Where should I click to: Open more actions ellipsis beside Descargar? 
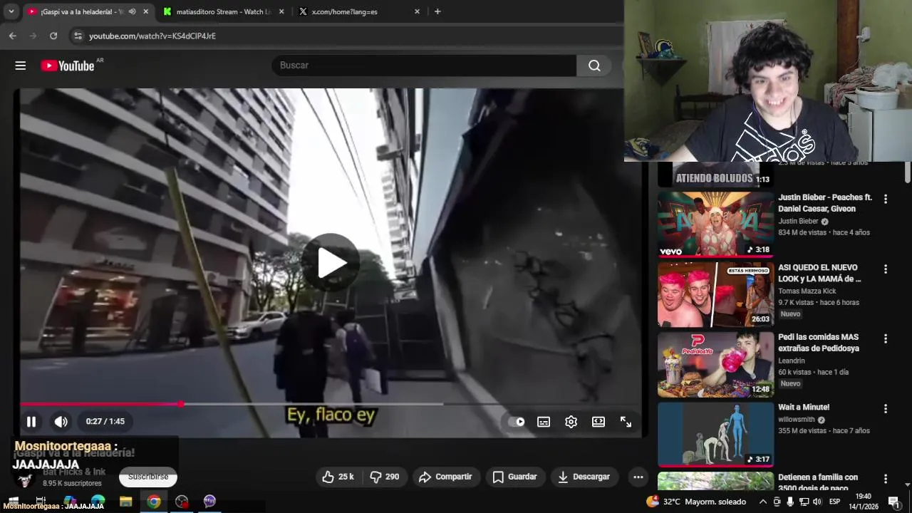[x=638, y=477]
